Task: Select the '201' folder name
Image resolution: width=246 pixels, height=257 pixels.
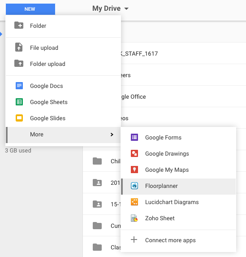Action: tap(116, 183)
